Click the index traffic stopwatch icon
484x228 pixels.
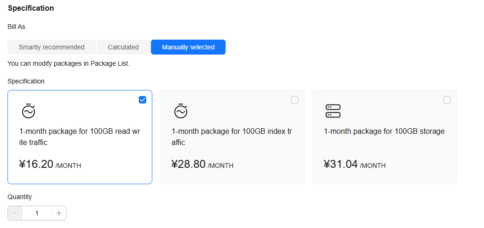181,111
